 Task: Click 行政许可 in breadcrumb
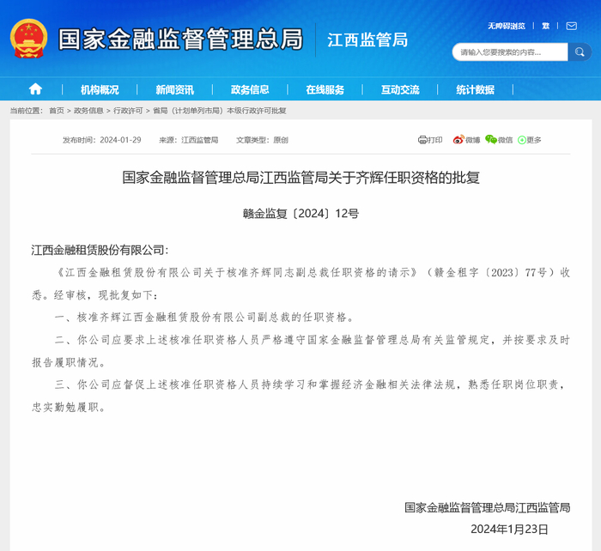128,111
